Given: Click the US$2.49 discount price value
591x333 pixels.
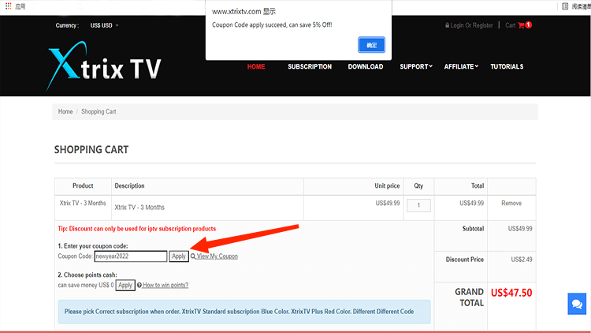Looking at the screenshot, I should [522, 260].
